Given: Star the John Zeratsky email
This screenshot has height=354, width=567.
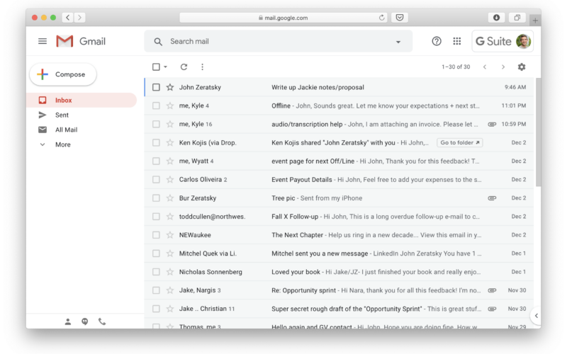Looking at the screenshot, I should 170,88.
